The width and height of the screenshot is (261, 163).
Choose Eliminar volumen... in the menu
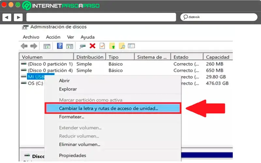coord(80,144)
